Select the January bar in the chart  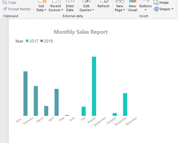point(25,94)
